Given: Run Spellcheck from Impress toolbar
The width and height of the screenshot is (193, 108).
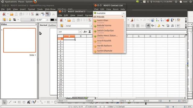Looking at the screenshot, I should [43, 14].
